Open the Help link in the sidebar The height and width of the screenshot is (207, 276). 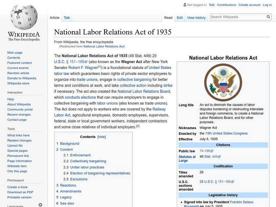[11, 99]
